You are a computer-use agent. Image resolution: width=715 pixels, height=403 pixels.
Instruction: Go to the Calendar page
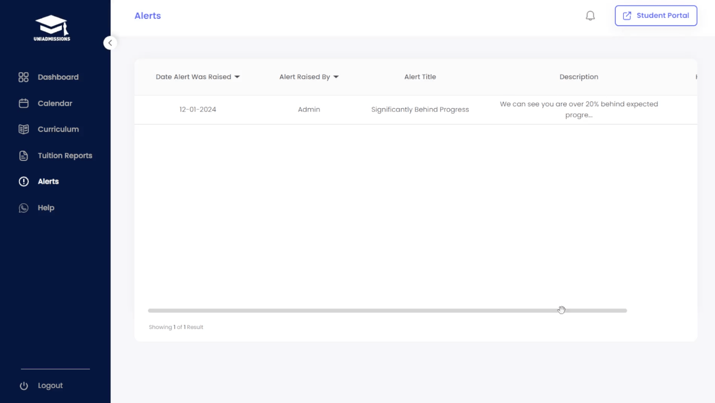point(55,103)
